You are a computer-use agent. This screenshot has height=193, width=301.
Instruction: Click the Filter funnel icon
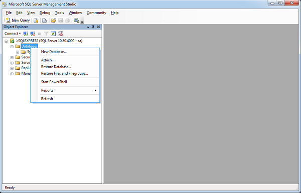click(x=46, y=34)
